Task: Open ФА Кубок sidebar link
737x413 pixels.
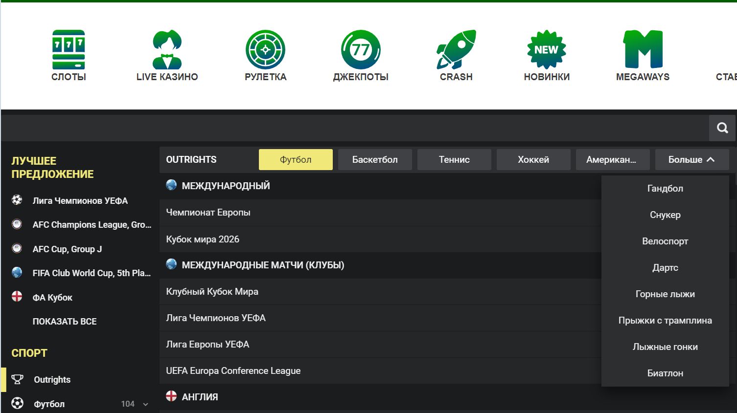Action: 52,298
